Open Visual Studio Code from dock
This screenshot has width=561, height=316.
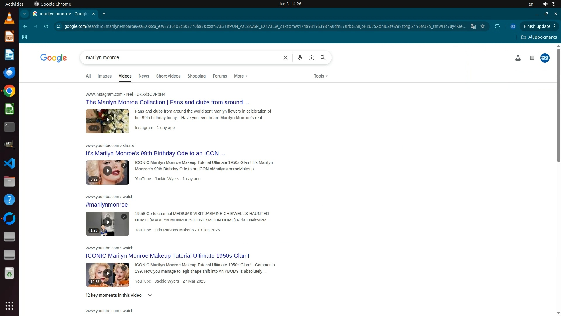tap(9, 163)
